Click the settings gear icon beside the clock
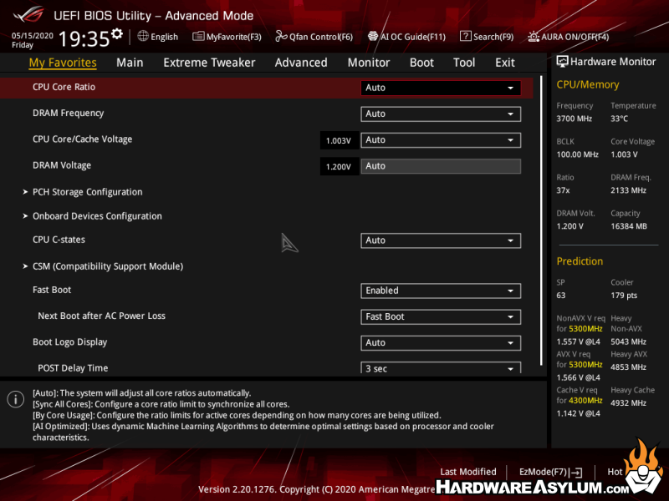 point(117,34)
